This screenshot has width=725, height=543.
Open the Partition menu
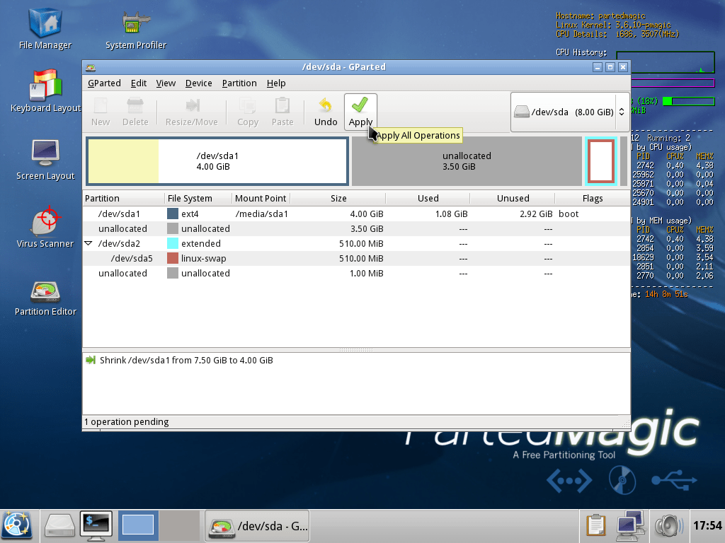239,83
